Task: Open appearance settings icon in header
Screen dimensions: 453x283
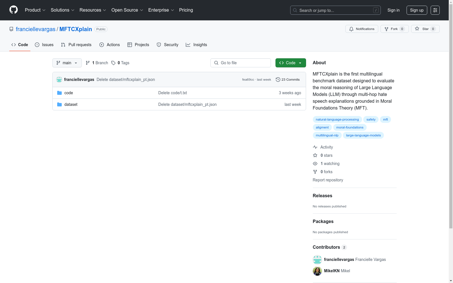Action: pos(435,10)
